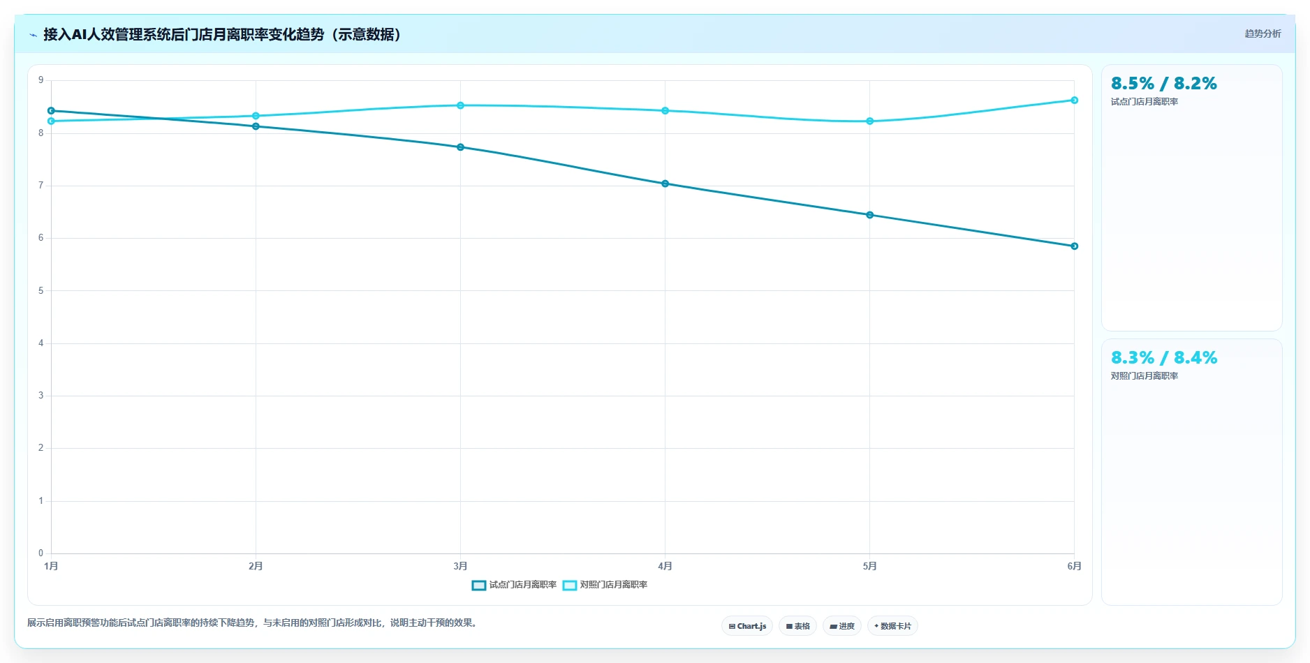Select the Chart.js chip

tap(747, 626)
